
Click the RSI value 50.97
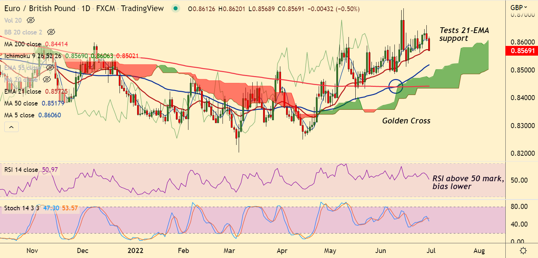[50, 170]
